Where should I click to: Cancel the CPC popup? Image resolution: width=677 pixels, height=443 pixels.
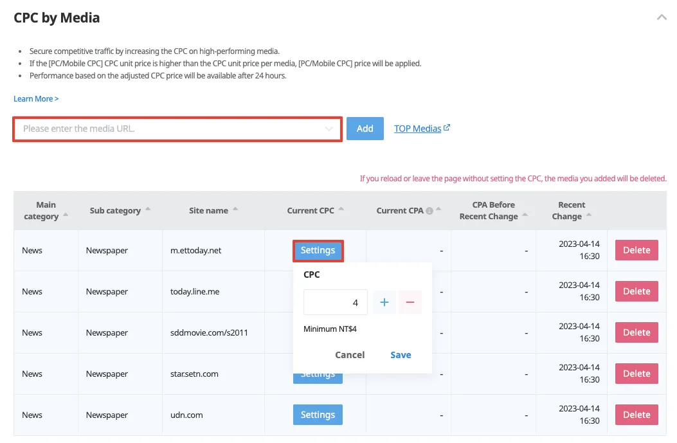[350, 355]
